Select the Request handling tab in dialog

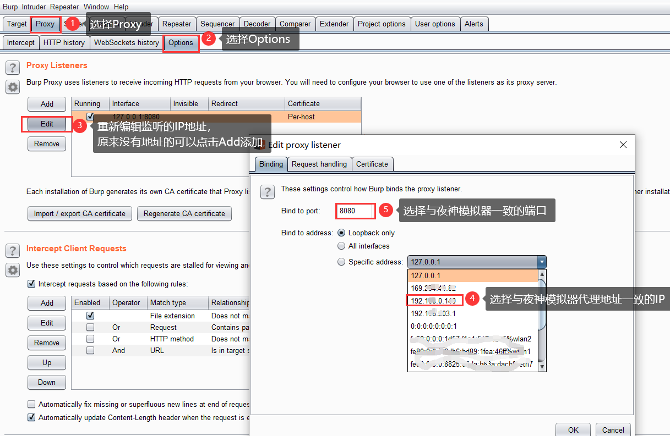click(x=319, y=164)
